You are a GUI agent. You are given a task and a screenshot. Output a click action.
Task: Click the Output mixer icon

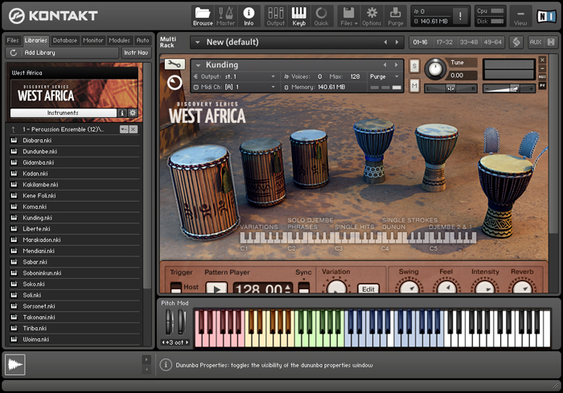(x=275, y=14)
